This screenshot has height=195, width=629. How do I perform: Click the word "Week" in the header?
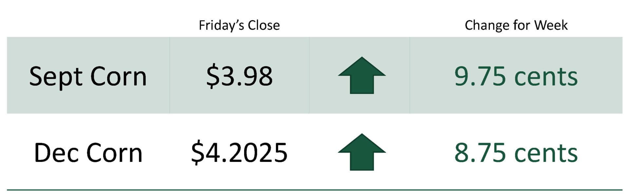551,25
